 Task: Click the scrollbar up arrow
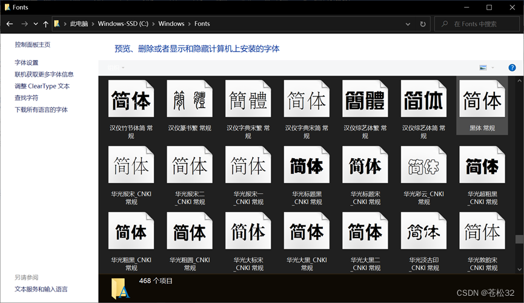(519, 81)
